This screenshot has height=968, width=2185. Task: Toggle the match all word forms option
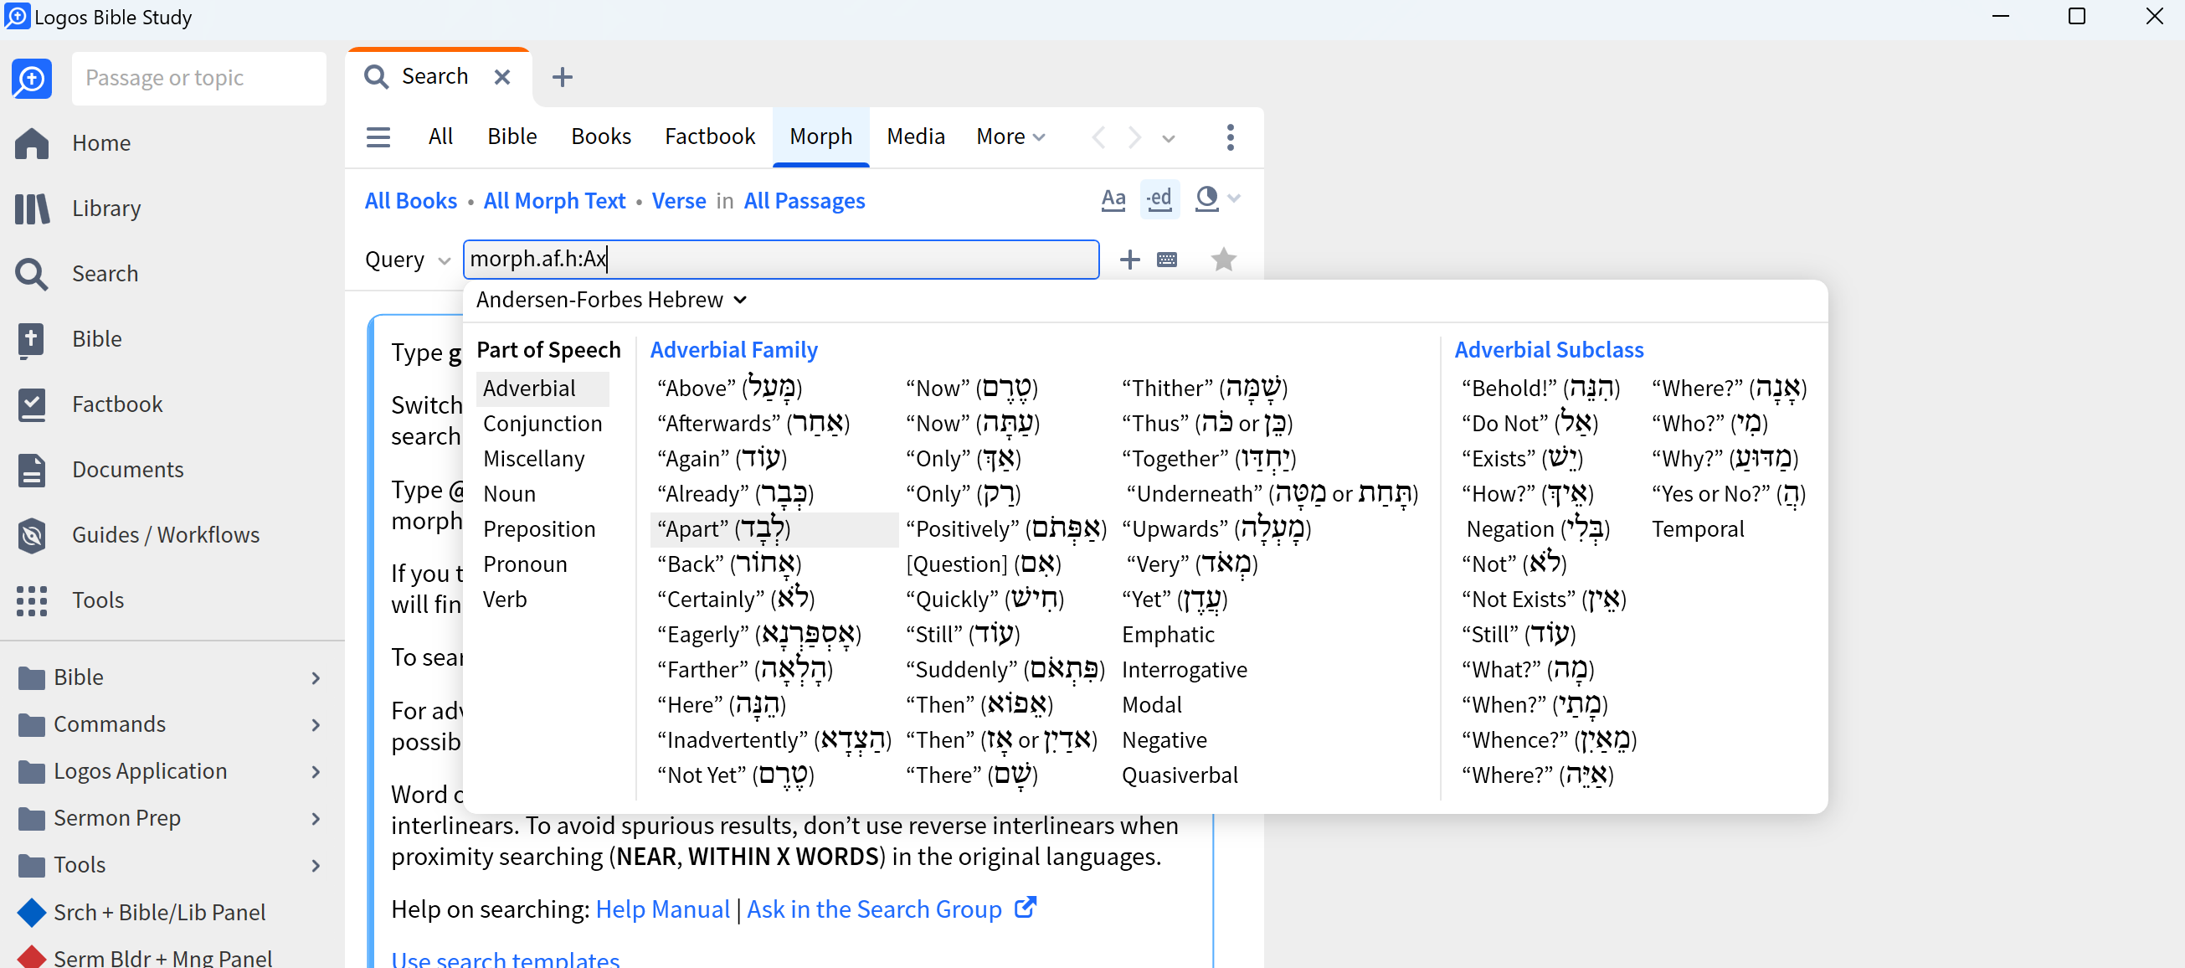pos(1159,199)
